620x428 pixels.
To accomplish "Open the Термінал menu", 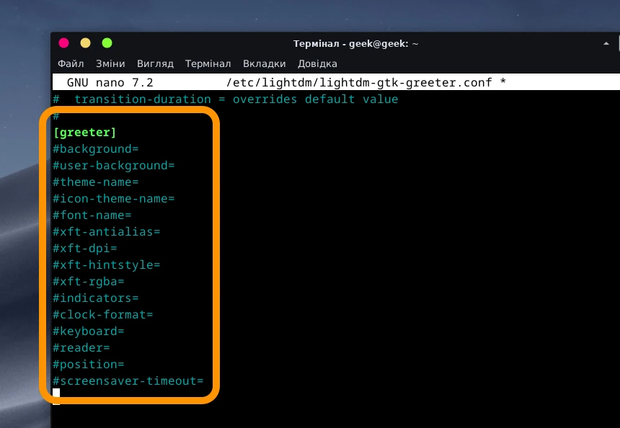I will tap(208, 63).
